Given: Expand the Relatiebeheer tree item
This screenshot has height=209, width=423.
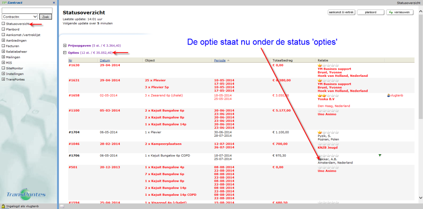Looking at the screenshot, I should [3, 52].
